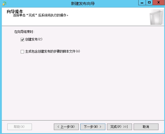Maximize the 新建发布向导 window
The width and height of the screenshot is (165, 134).
pos(149,3)
